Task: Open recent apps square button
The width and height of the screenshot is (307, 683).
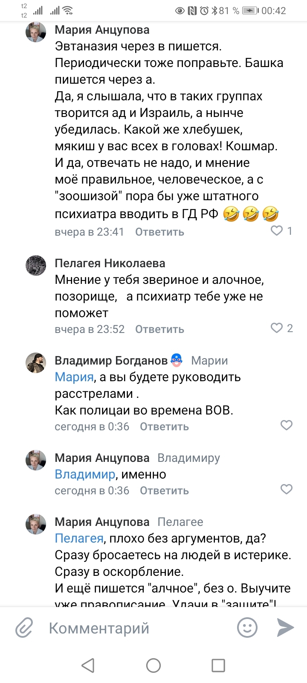Action: 218,665
